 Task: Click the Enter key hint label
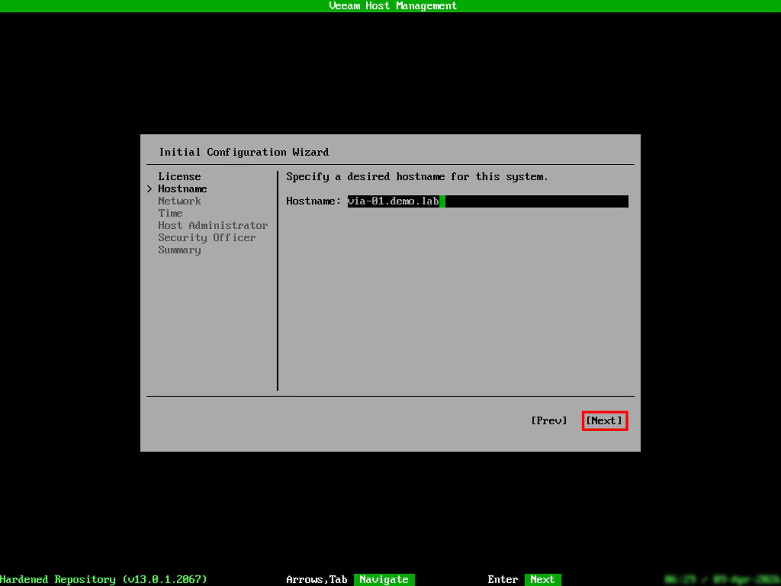502,579
